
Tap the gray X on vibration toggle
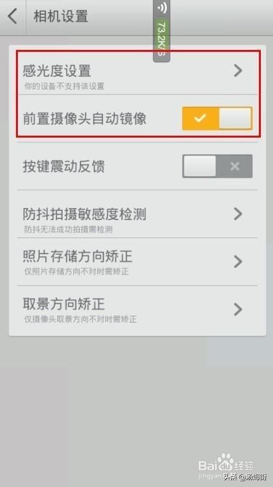235,166
